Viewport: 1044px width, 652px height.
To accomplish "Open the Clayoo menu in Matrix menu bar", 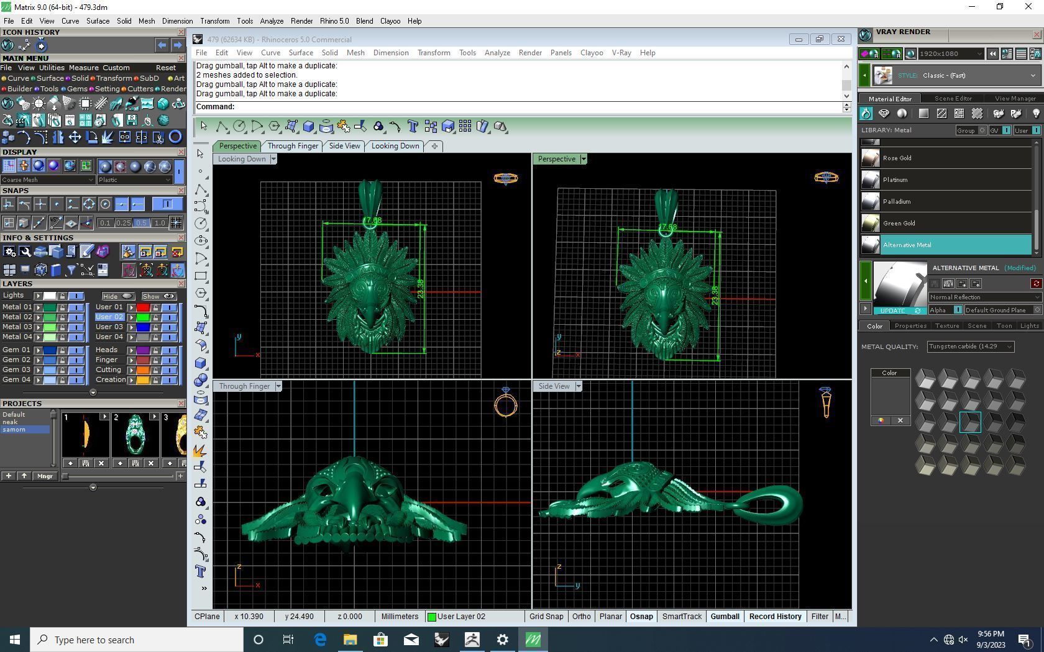I will pos(390,21).
